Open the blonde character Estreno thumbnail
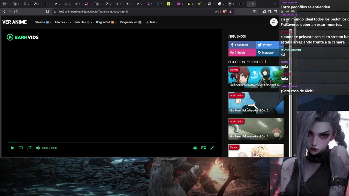This screenshot has height=196, width=349. (256, 151)
